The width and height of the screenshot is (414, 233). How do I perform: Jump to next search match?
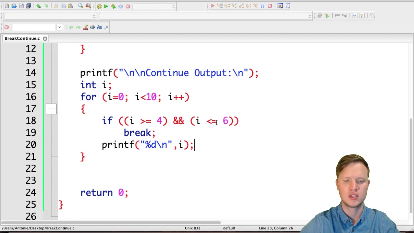pyautogui.click(x=78, y=27)
